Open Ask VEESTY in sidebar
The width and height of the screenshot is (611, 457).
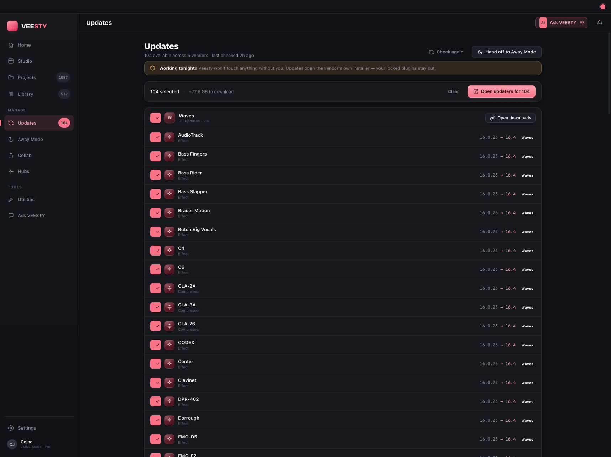coord(39,216)
